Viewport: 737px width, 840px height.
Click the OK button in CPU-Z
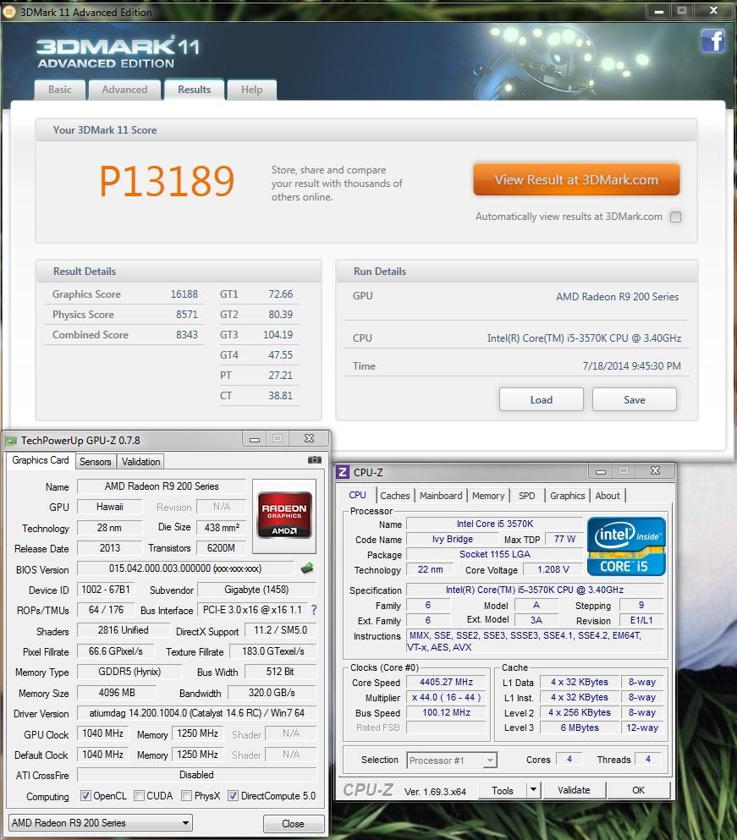pos(638,789)
